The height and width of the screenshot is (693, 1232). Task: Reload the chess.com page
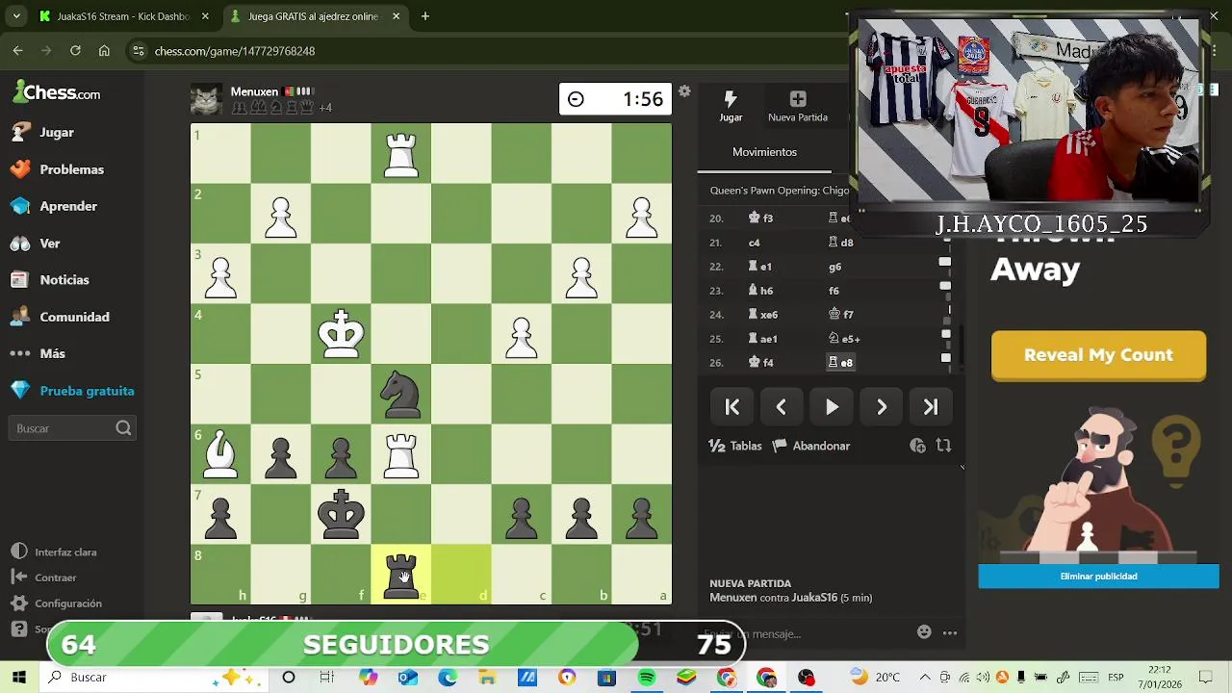[75, 51]
